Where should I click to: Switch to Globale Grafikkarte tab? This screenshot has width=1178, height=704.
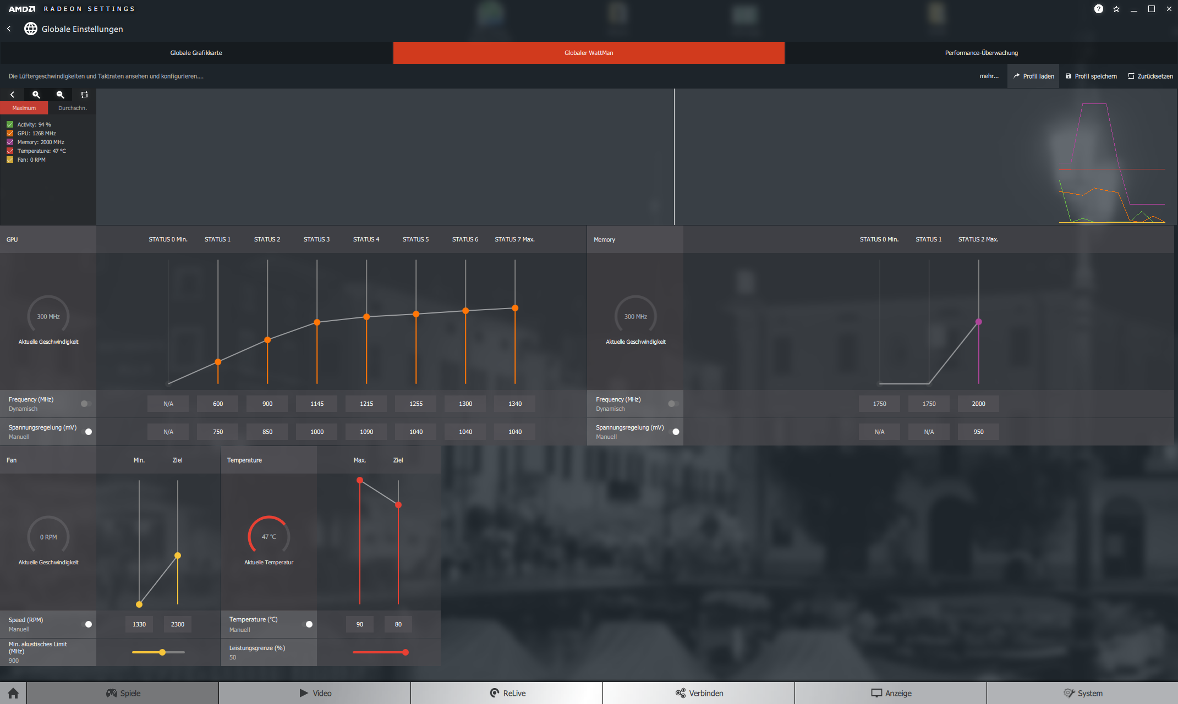pos(196,53)
